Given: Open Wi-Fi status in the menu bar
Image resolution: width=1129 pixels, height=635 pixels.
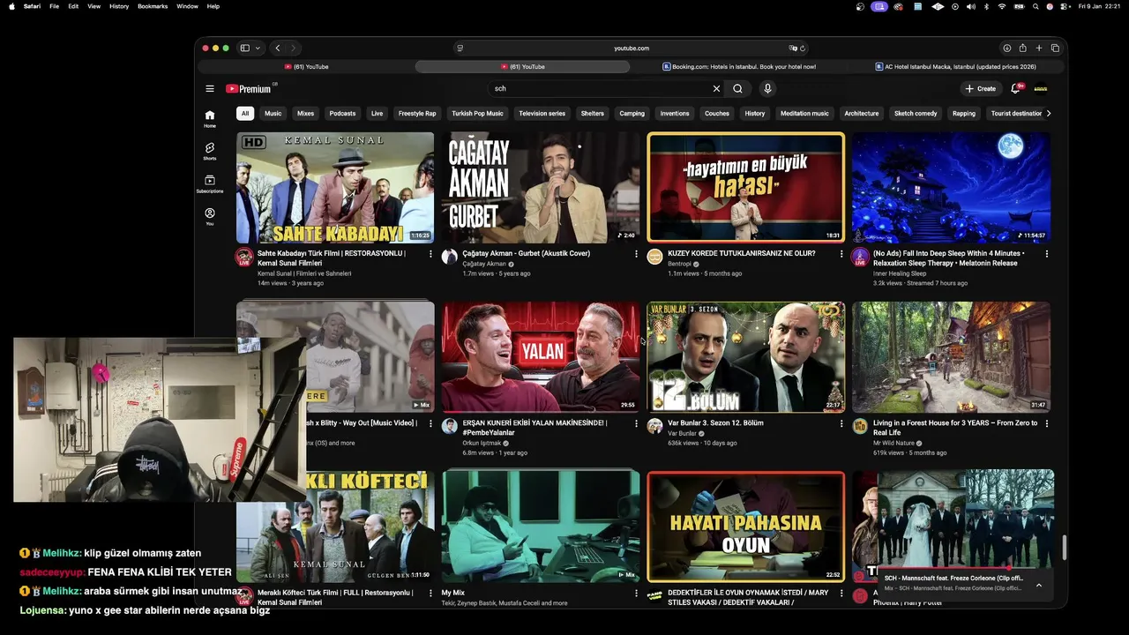Looking at the screenshot, I should [1002, 6].
